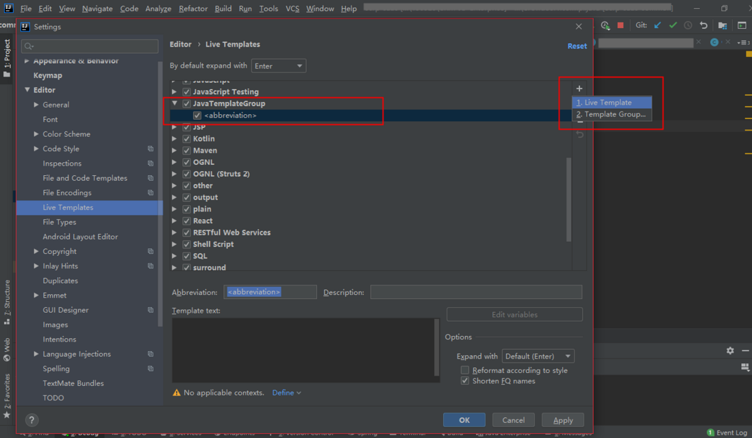Collapse the Editor settings section
The height and width of the screenshot is (438, 752).
[x=27, y=90]
